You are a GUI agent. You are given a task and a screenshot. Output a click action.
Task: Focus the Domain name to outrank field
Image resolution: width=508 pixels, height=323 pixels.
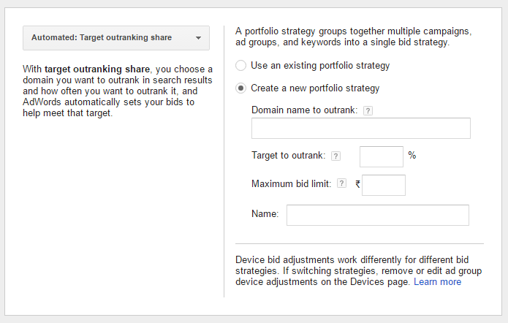click(361, 129)
